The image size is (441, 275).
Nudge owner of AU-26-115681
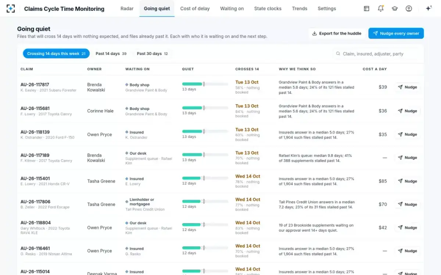[407, 111]
